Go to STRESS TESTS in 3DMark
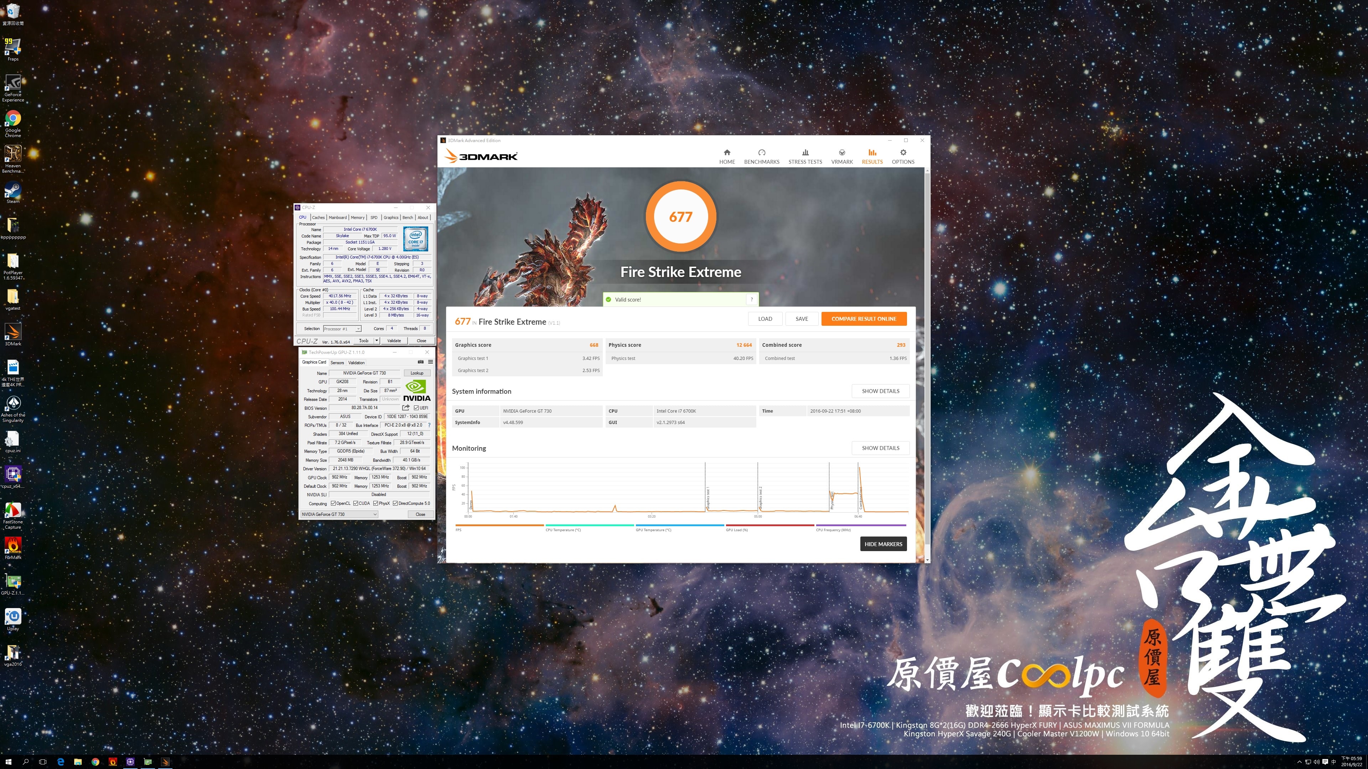The height and width of the screenshot is (769, 1368). tap(805, 157)
